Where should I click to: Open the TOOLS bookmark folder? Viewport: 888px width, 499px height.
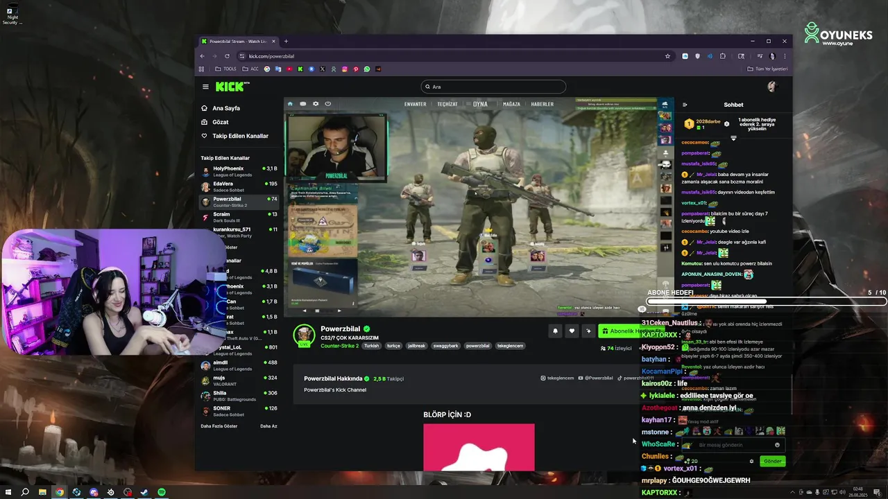tap(225, 69)
